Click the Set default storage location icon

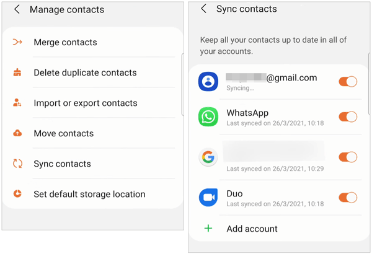tap(17, 194)
